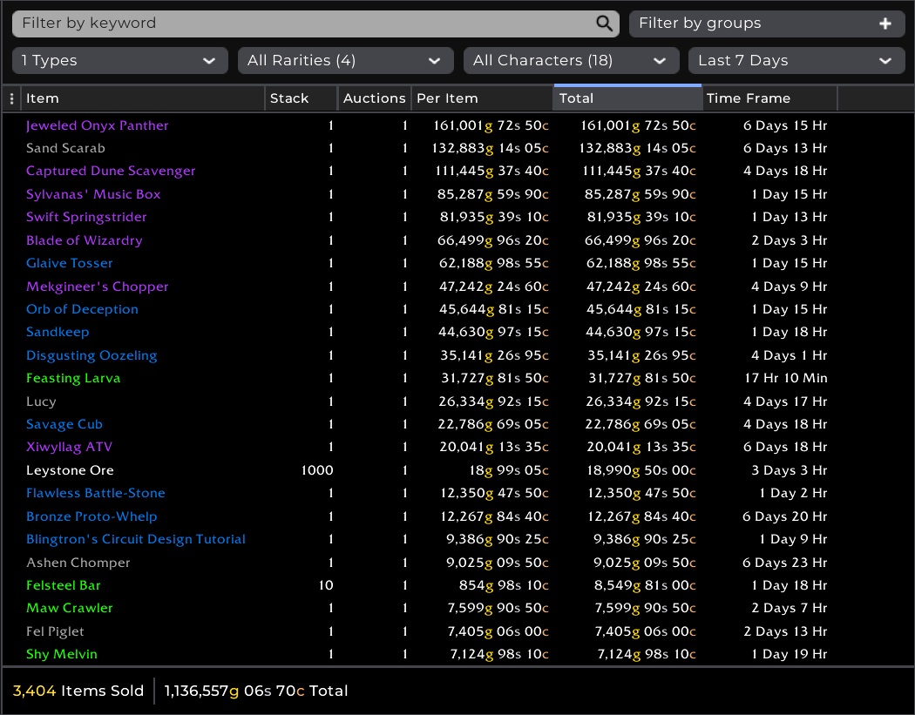The image size is (915, 715).
Task: Click the stack value 10 for Felsteel Bar
Action: coord(326,585)
